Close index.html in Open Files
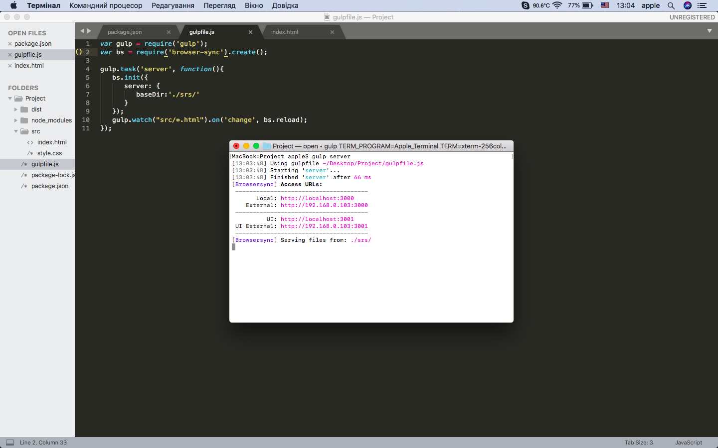 (10, 66)
